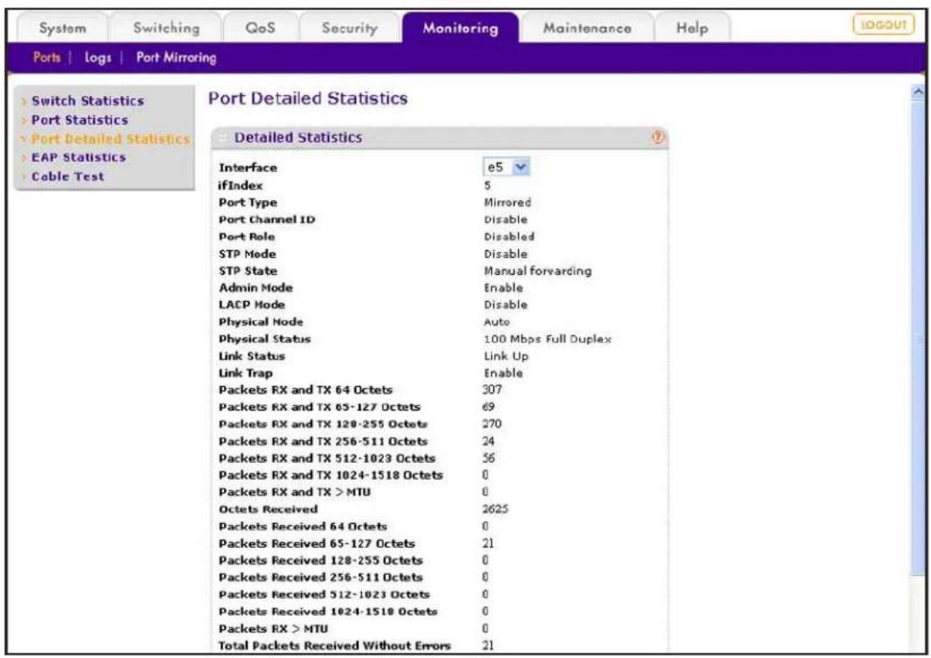Click the Port Role label

pyautogui.click(x=247, y=237)
